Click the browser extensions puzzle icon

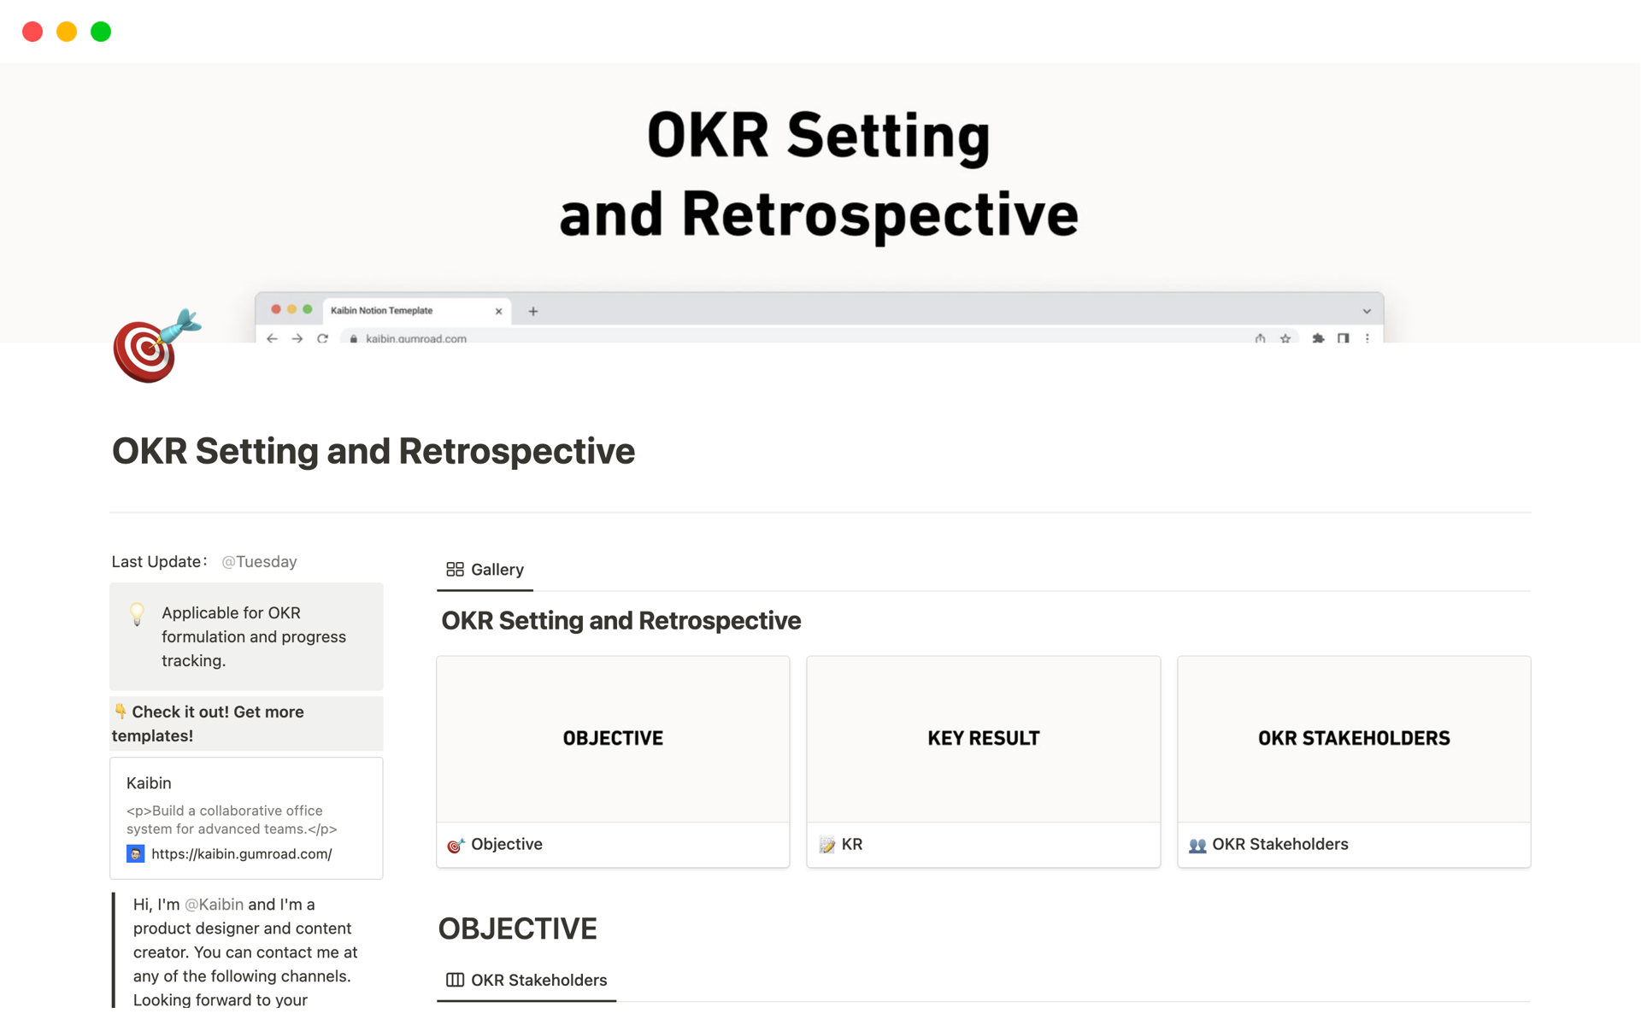(x=1318, y=338)
